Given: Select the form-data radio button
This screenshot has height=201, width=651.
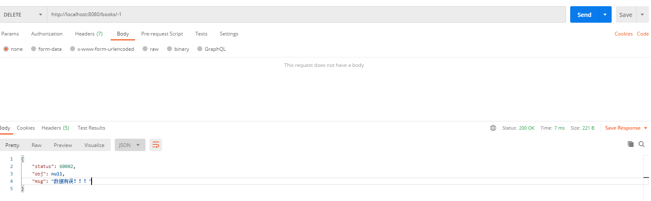Looking at the screenshot, I should pyautogui.click(x=34, y=49).
